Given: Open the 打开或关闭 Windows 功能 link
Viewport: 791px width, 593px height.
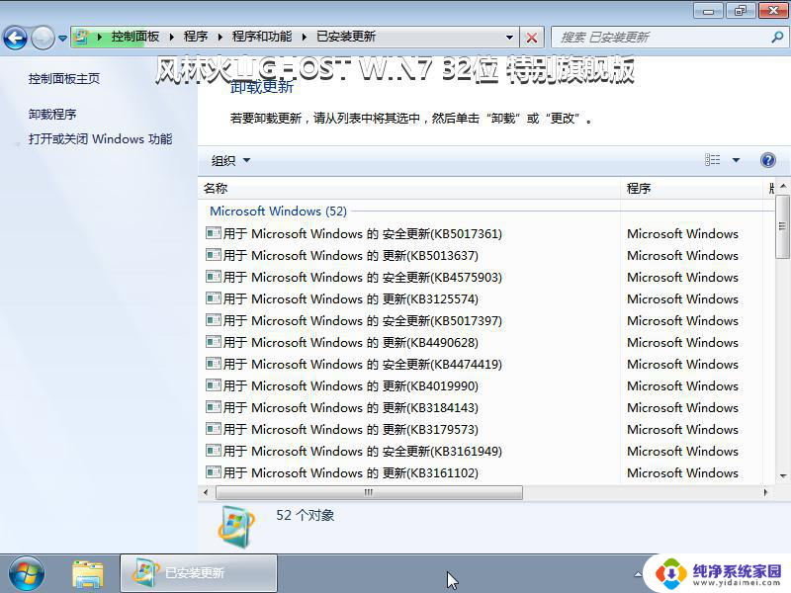Looking at the screenshot, I should coord(100,139).
